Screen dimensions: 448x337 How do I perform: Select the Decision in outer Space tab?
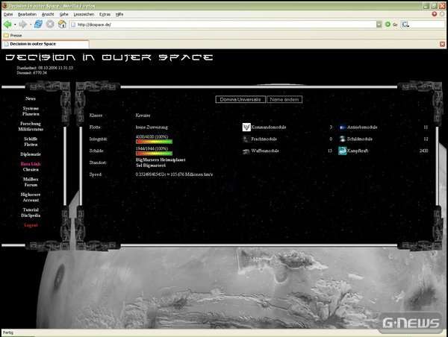click(46, 44)
